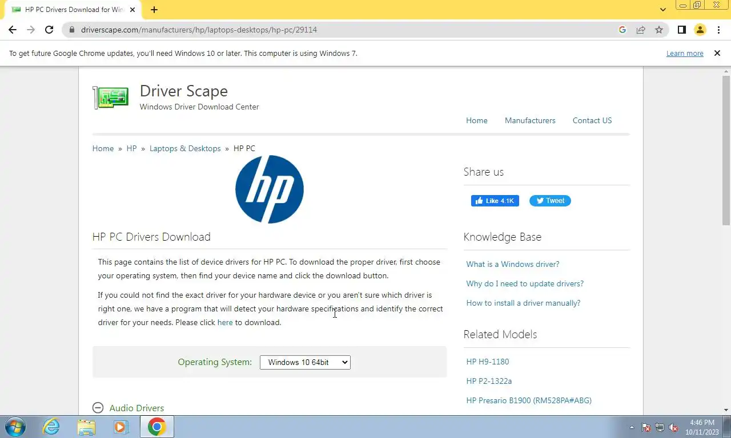Launch Internet Explorer from taskbar
This screenshot has height=438, width=731.
(51, 427)
